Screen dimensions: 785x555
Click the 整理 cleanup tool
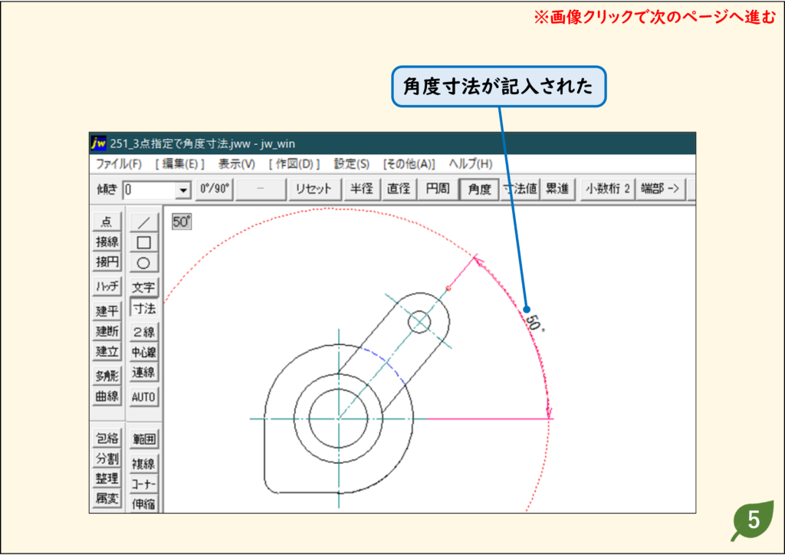click(107, 478)
